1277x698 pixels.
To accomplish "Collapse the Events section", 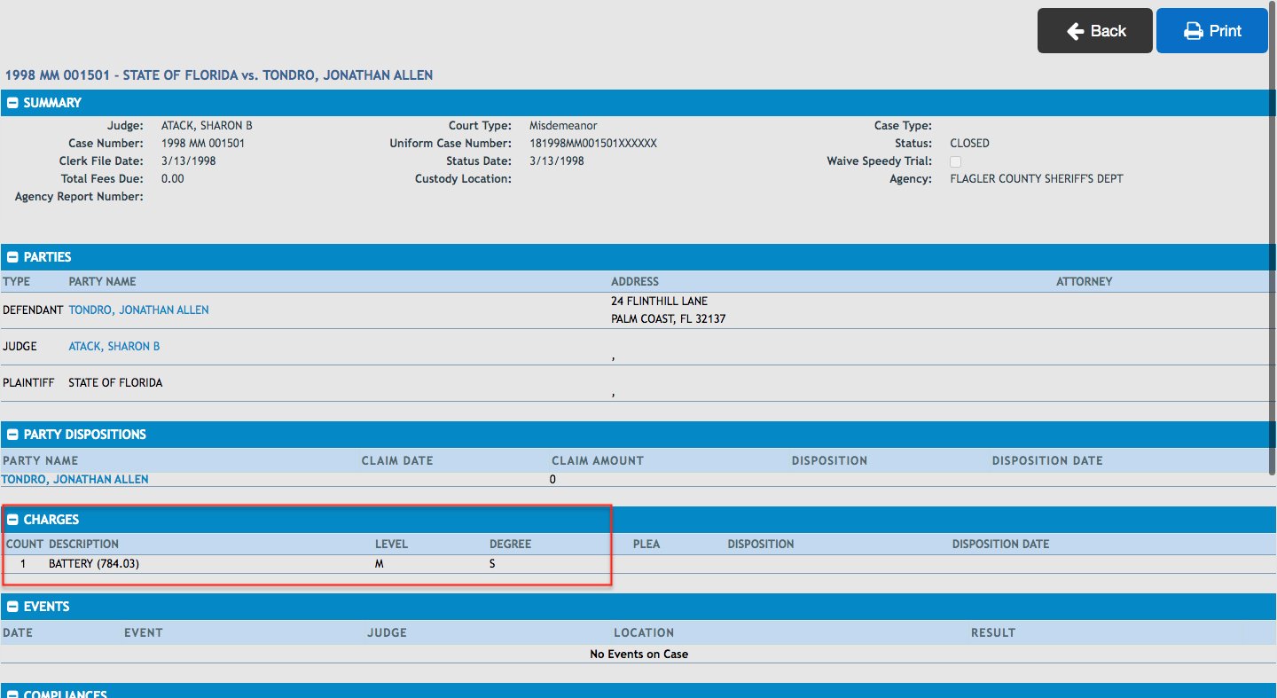I will tap(13, 607).
